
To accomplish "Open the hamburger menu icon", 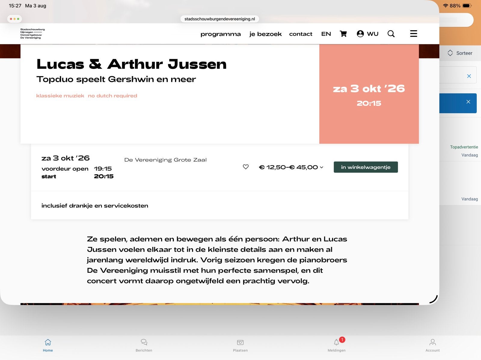I will tap(414, 34).
